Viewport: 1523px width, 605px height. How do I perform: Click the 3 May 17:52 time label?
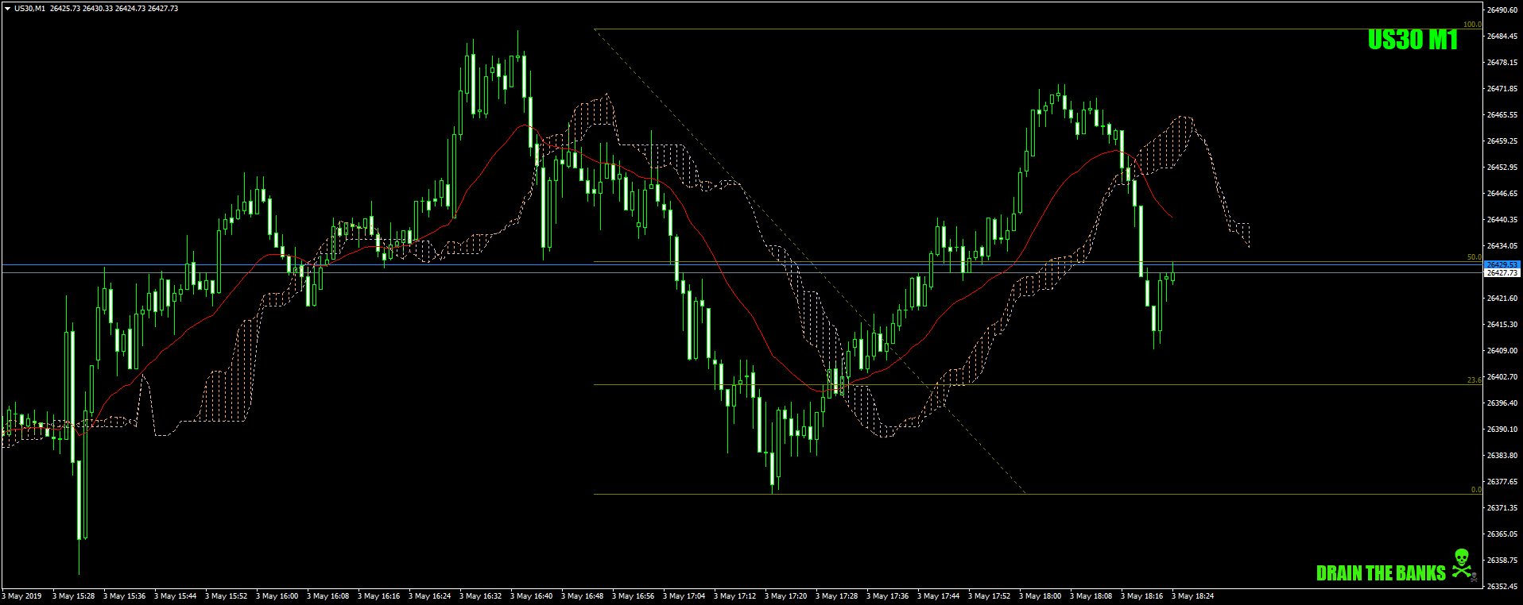[x=990, y=596]
